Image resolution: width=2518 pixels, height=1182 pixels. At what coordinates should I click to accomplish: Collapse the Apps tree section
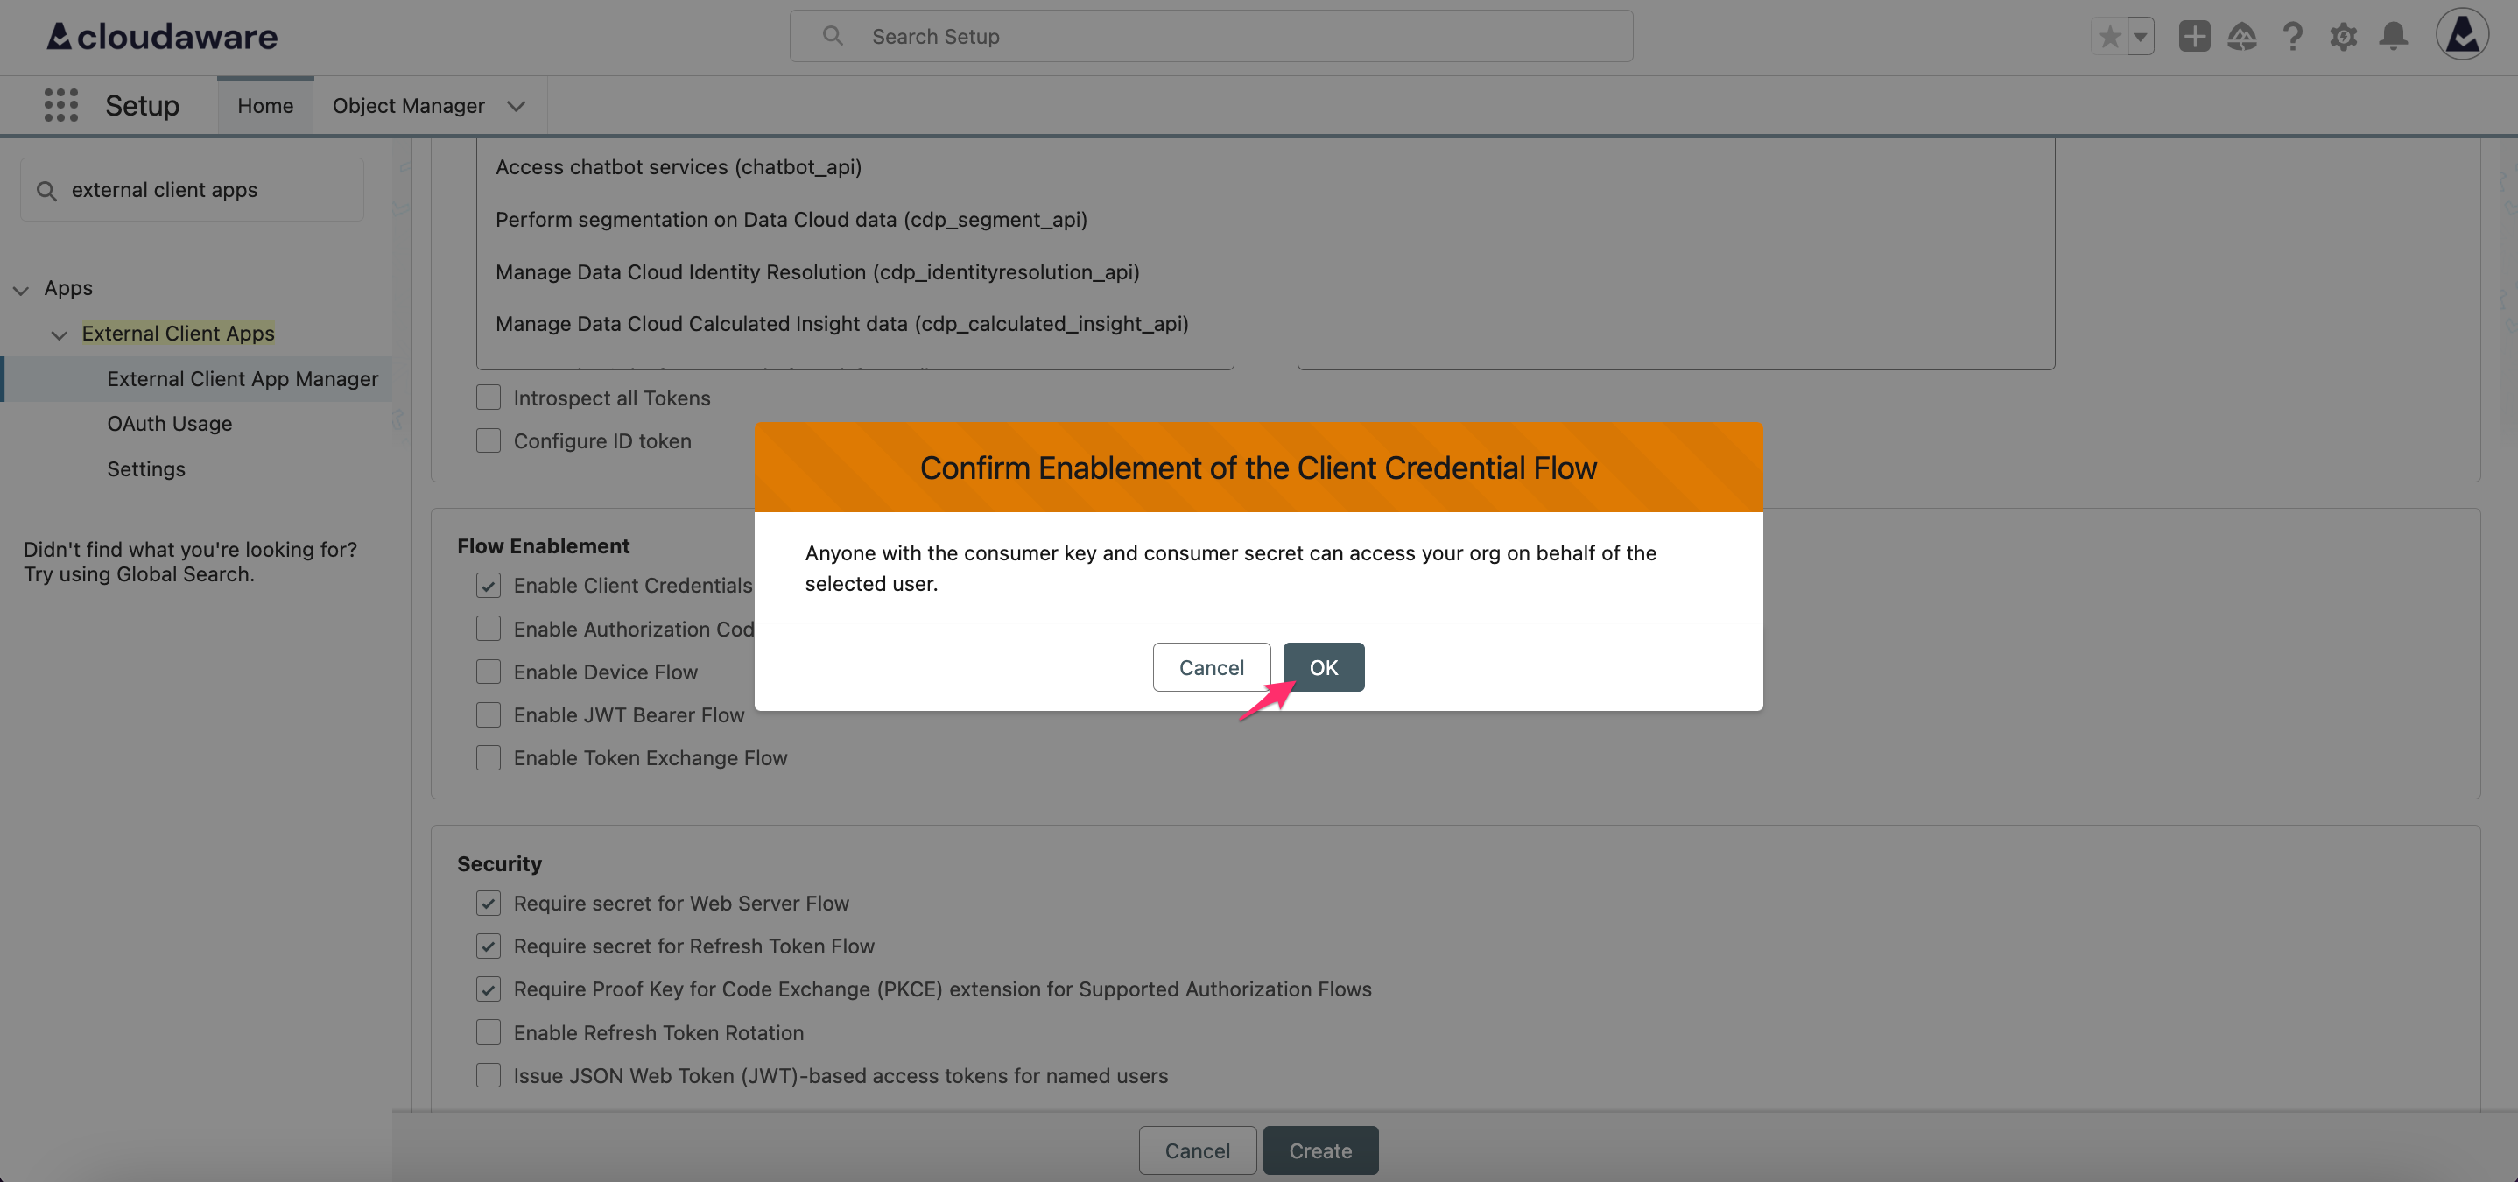pos(20,290)
